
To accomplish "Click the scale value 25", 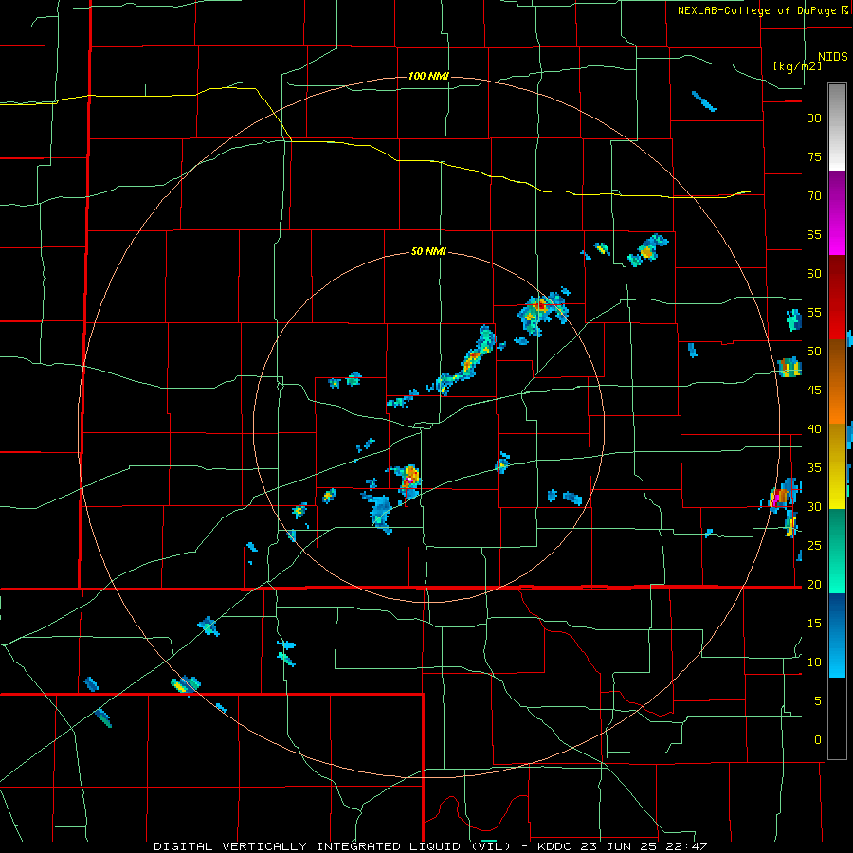I will (x=814, y=545).
